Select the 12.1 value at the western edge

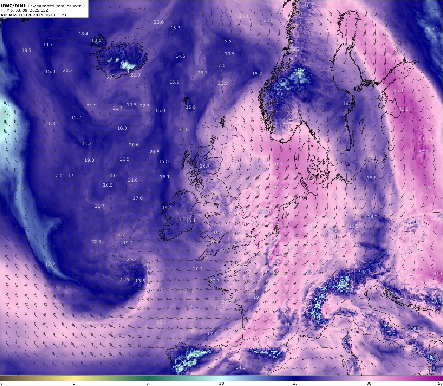[x=19, y=188]
